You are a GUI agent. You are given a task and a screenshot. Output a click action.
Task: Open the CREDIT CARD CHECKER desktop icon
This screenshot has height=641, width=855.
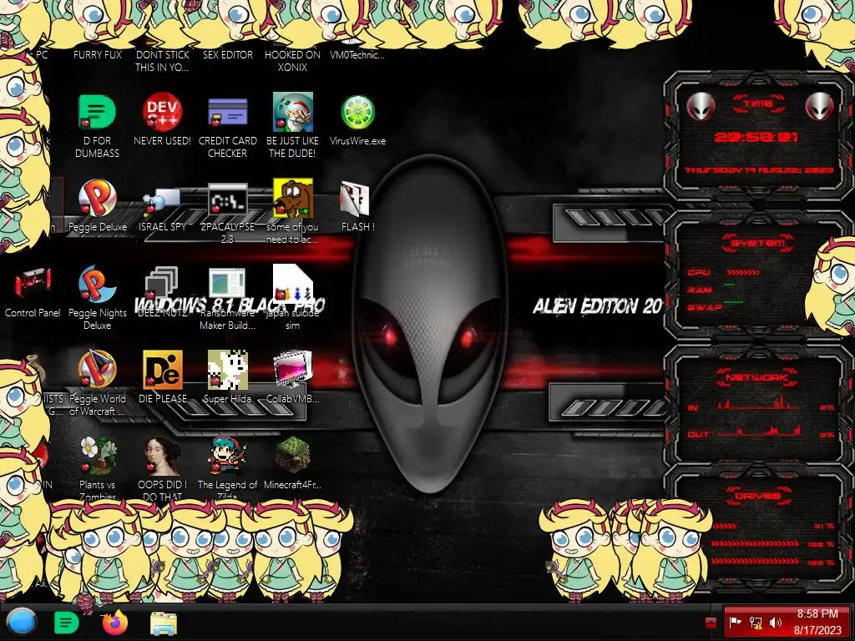click(x=227, y=112)
